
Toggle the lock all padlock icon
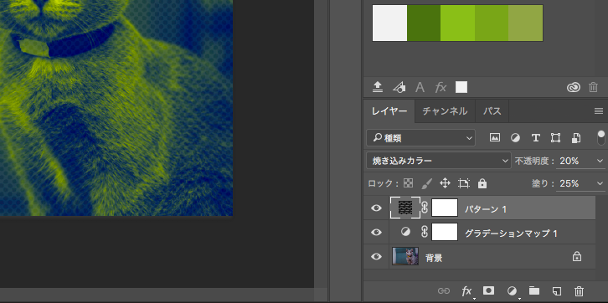482,183
